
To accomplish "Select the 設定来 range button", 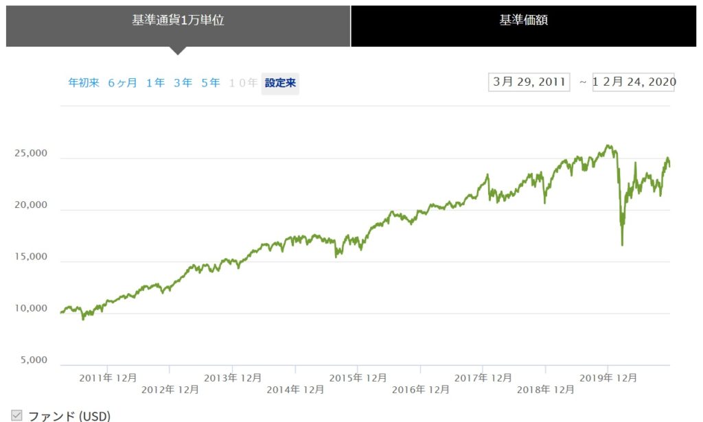I will [280, 83].
